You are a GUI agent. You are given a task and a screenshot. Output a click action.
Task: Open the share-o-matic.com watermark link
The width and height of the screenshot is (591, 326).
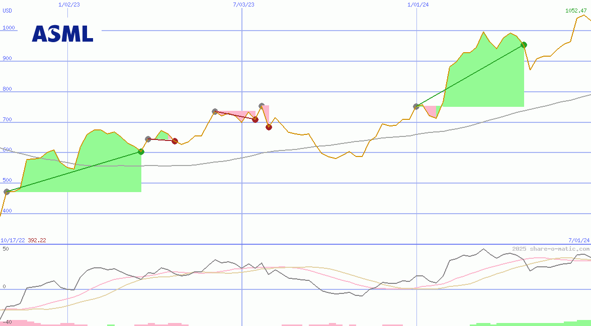point(551,249)
